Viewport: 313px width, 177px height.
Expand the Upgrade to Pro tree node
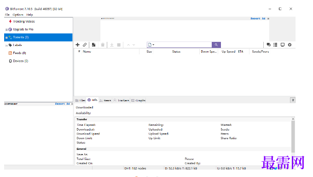(x=6, y=29)
